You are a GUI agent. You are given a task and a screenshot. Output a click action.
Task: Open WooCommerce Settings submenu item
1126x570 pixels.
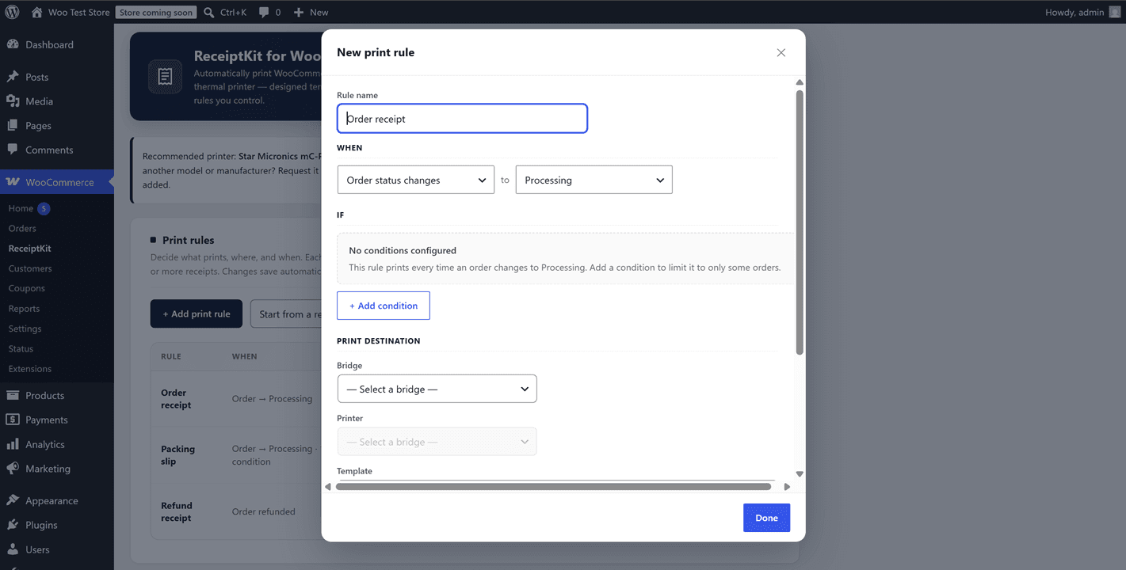click(25, 329)
